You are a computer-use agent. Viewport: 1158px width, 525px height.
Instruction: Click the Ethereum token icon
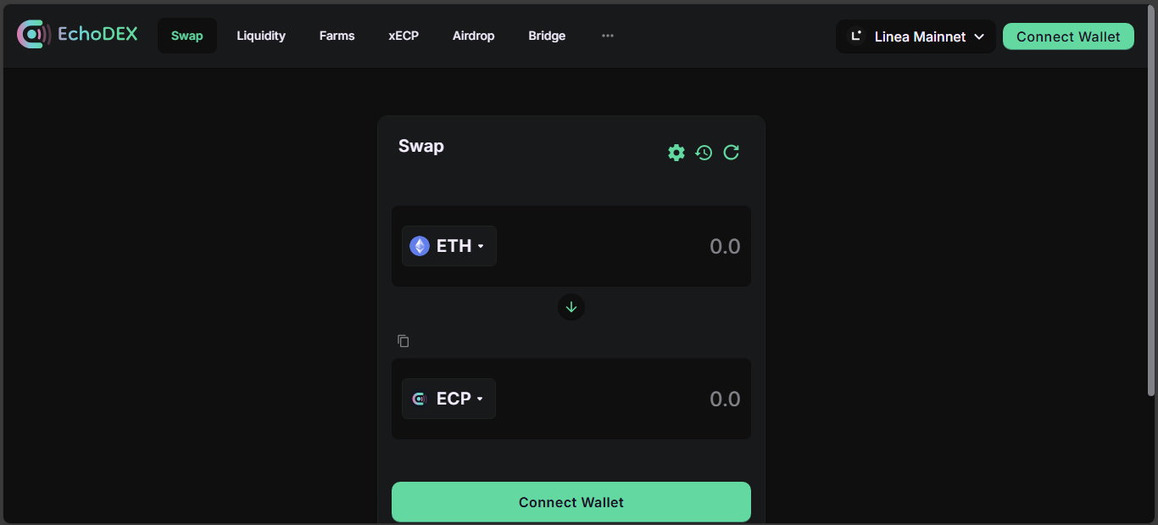pos(420,246)
